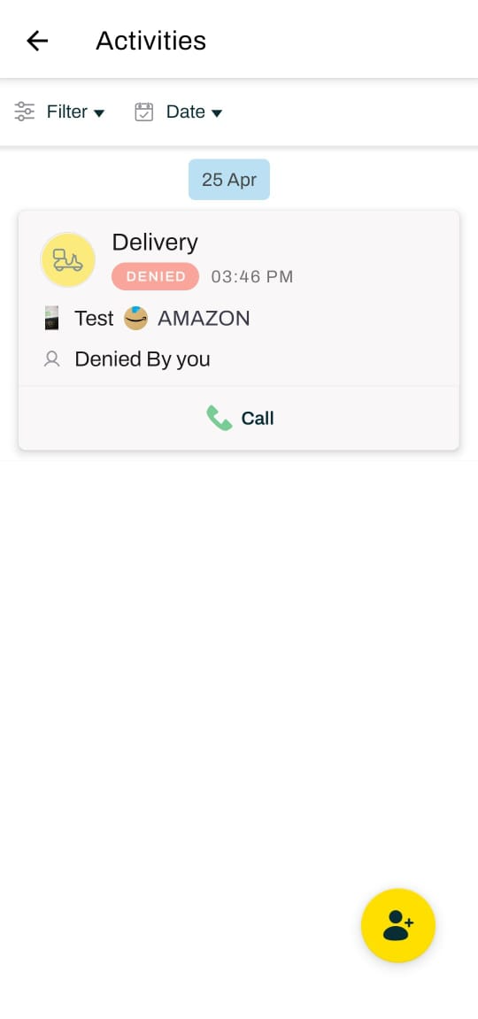This screenshot has width=478, height=1019.
Task: Open the Delivery activity title
Action: tap(155, 243)
